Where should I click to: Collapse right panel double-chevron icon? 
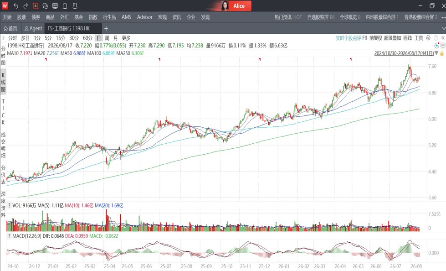click(x=443, y=38)
